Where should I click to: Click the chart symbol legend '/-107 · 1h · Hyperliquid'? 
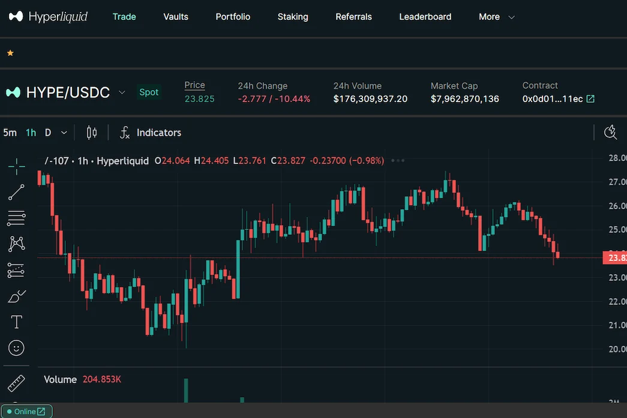(97, 161)
